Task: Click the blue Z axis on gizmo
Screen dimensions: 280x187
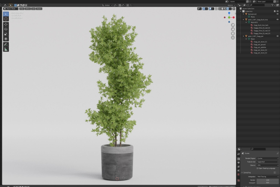Action: point(229,13)
